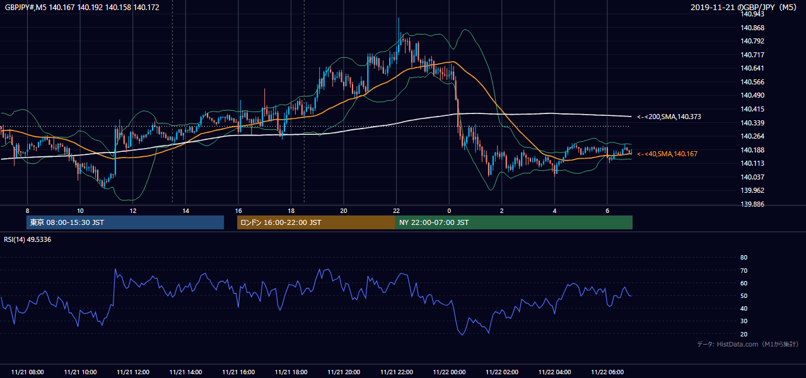
Task: Click price axis value 140.717
Action: point(753,55)
